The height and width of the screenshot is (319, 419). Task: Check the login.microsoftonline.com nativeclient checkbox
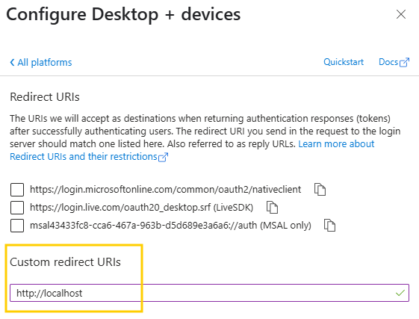pyautogui.click(x=17, y=190)
